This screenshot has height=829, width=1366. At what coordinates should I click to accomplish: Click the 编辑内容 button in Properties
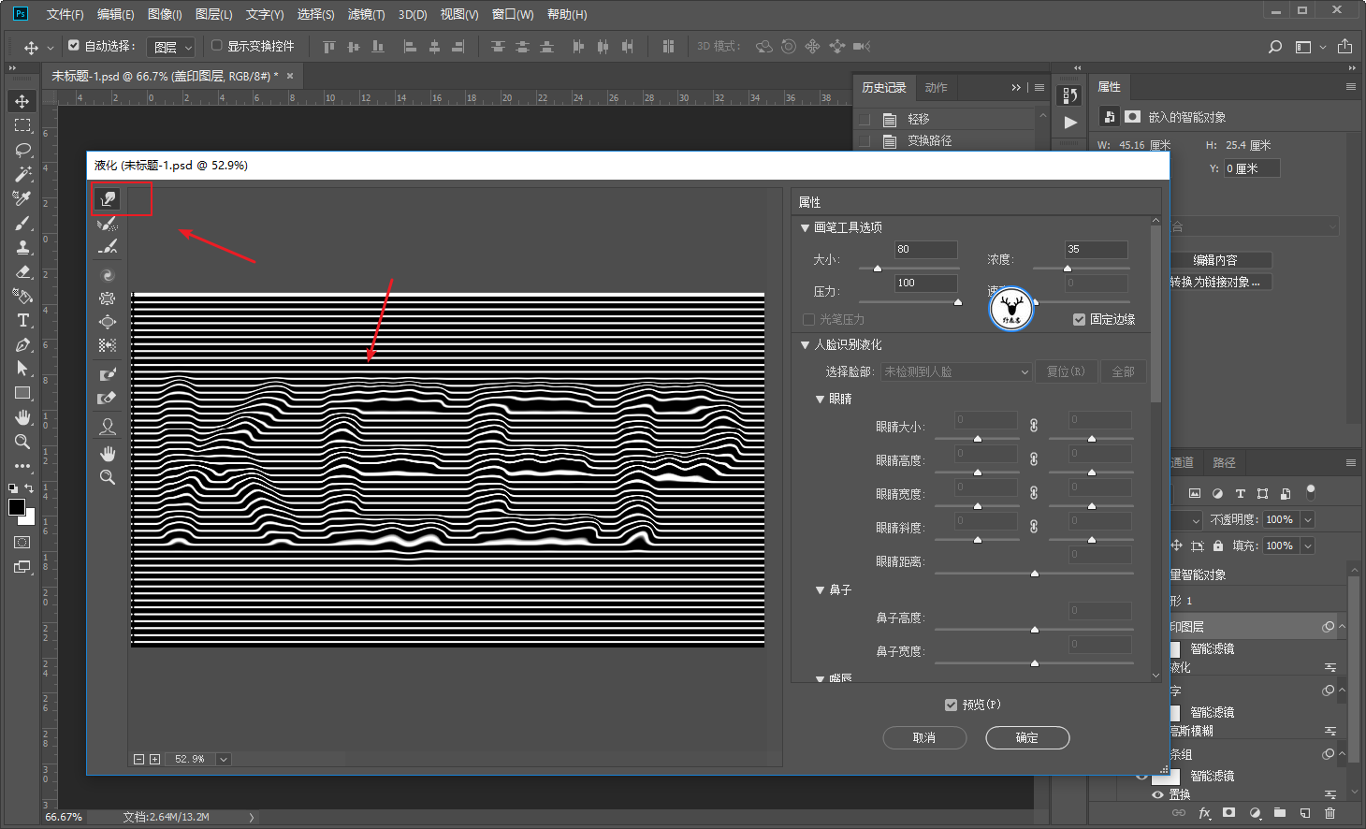(1215, 260)
